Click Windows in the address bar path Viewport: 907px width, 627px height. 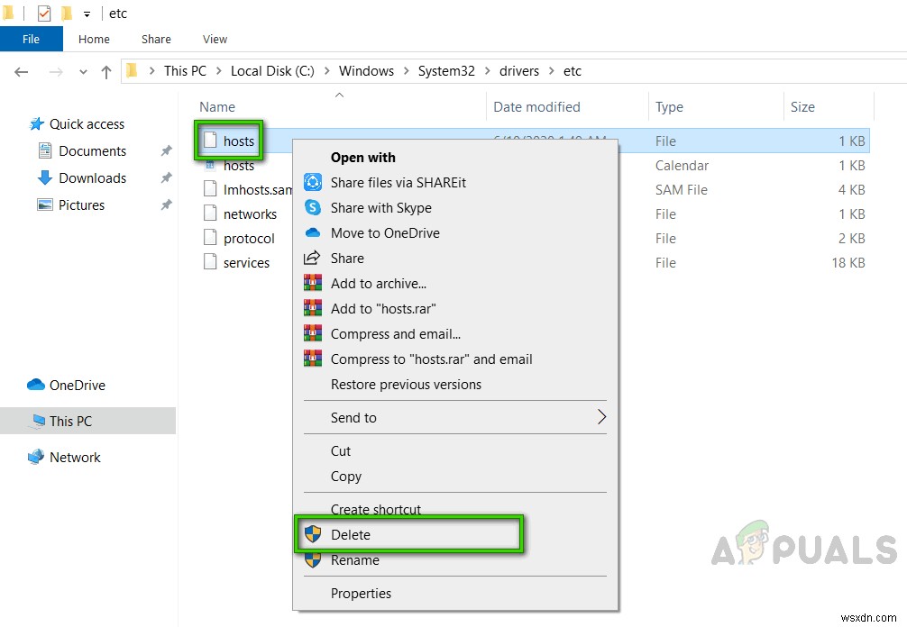[x=366, y=71]
